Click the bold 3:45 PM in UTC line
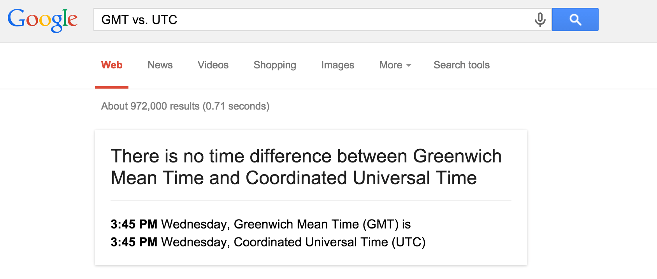The image size is (657, 279). 134,242
